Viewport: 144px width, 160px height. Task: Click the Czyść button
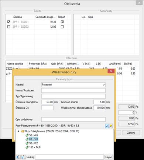point(109,157)
